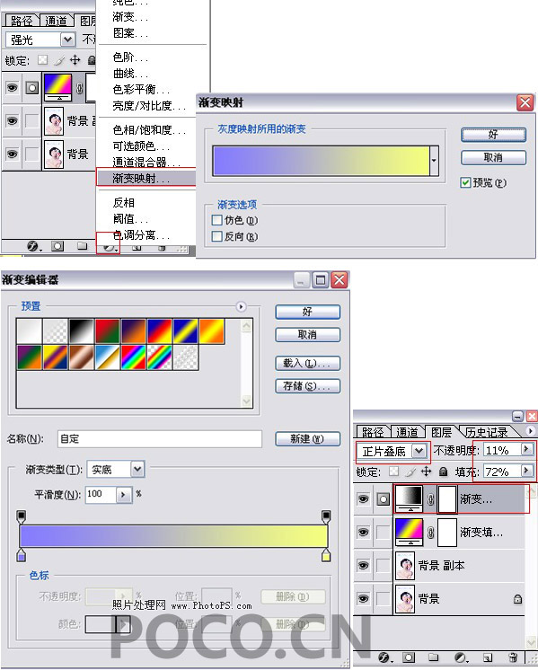The image size is (538, 670).
Task: Hide the 渐变填… layer via its eye icon
Action: pyautogui.click(x=364, y=532)
